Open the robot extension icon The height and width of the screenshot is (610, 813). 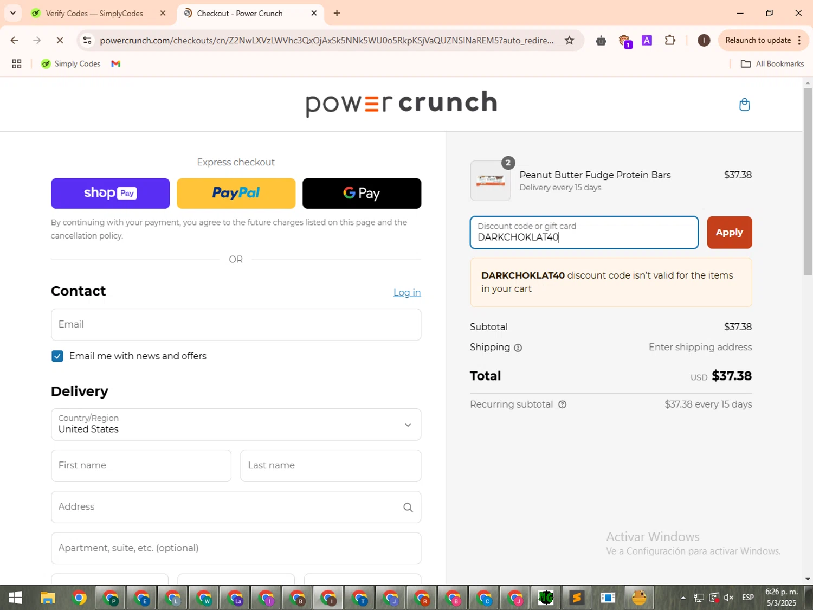[x=601, y=41]
